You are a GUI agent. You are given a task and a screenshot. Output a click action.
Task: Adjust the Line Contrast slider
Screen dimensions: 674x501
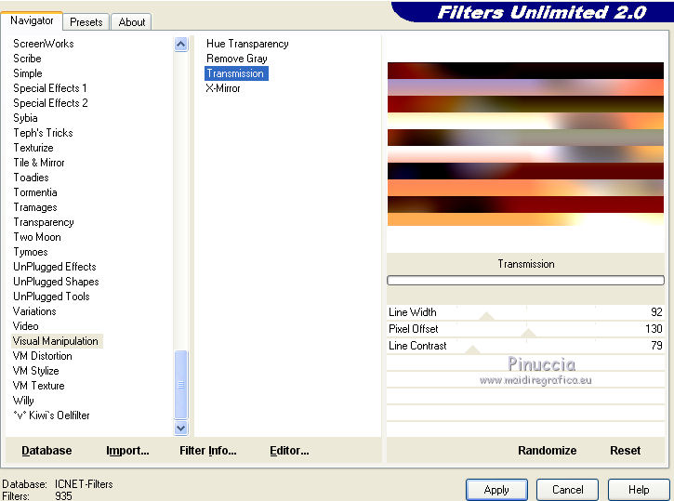[472, 349]
